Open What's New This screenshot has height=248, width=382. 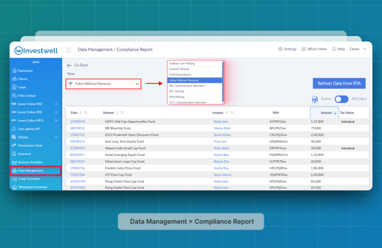314,49
